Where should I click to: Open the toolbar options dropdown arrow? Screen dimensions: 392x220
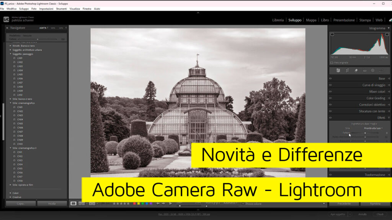pyautogui.click(x=324, y=204)
